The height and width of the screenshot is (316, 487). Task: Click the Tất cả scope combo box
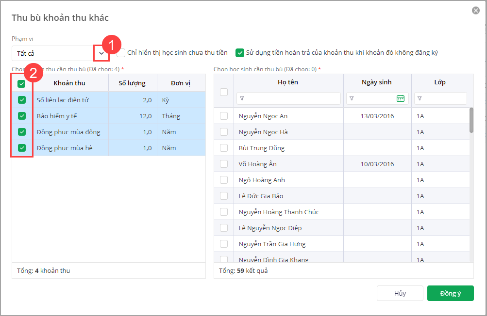click(61, 53)
